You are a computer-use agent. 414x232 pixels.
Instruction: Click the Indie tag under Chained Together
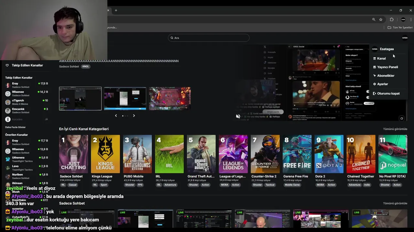(367, 185)
